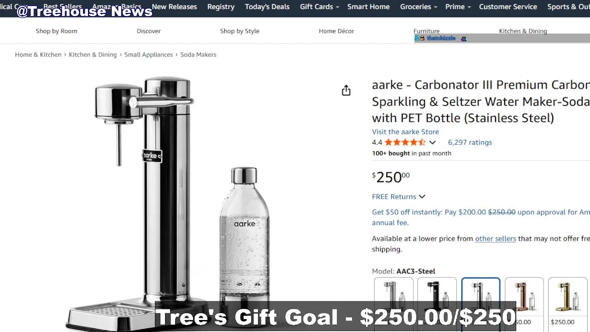The height and width of the screenshot is (332, 590).
Task: Go to Soda Makers breadcrumb
Action: tap(198, 54)
